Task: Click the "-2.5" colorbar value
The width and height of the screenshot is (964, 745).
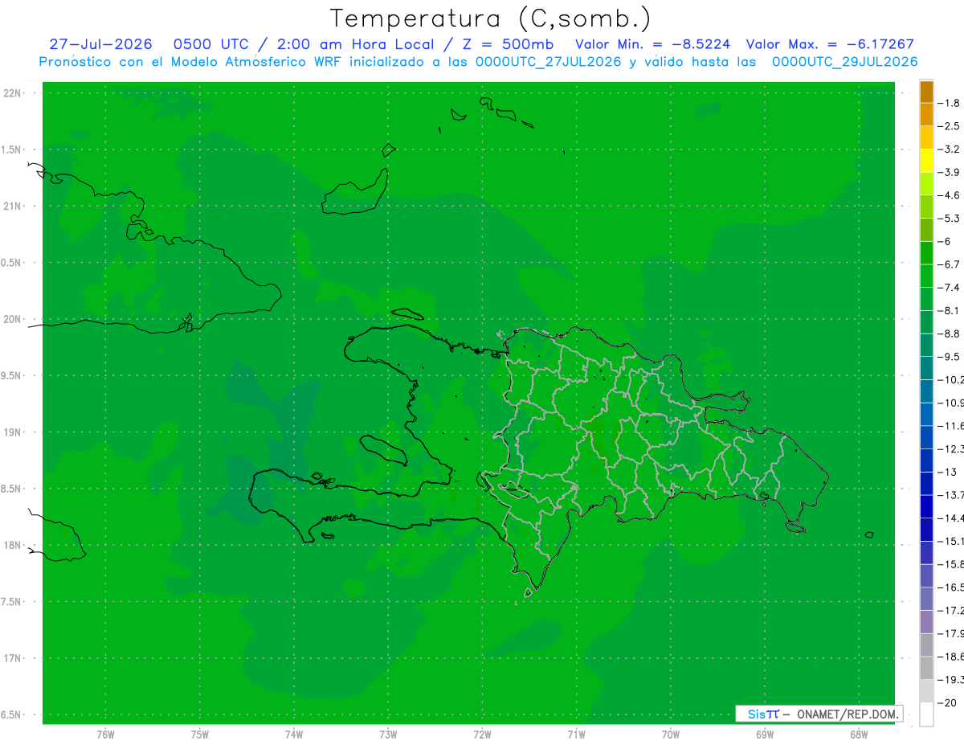Action: [950, 126]
